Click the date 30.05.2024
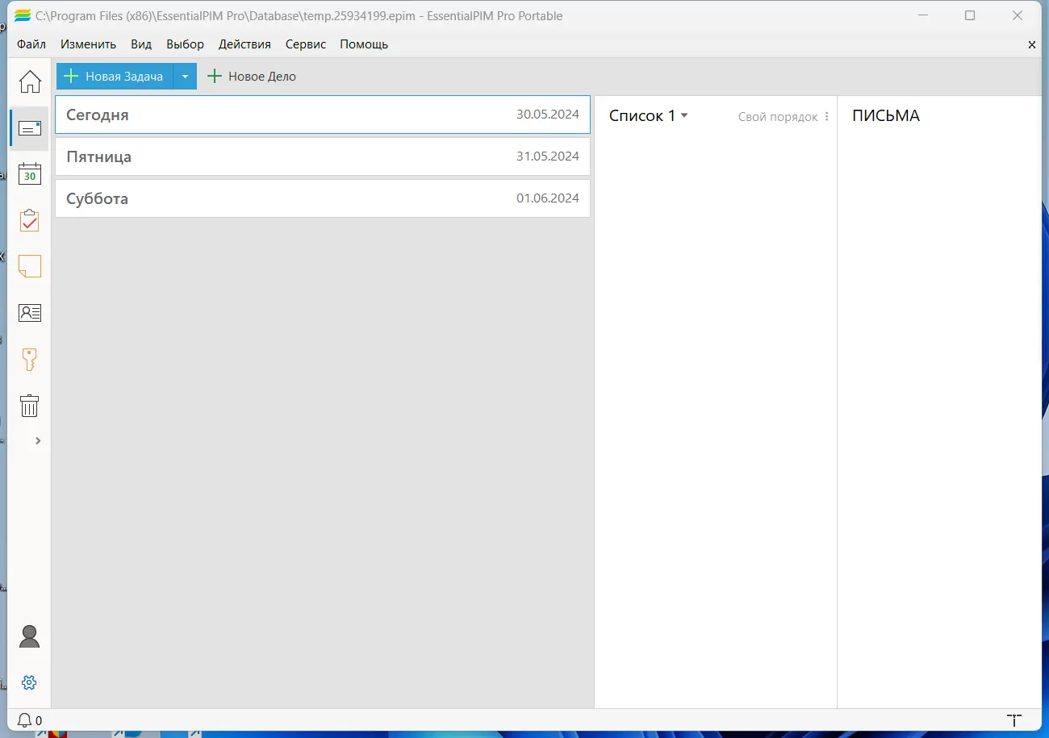This screenshot has height=738, width=1049. 548,115
